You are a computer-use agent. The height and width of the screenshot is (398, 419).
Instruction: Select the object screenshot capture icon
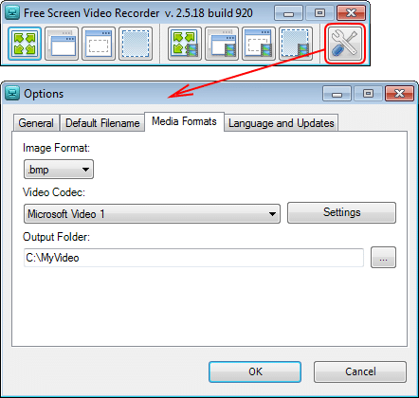(99, 44)
